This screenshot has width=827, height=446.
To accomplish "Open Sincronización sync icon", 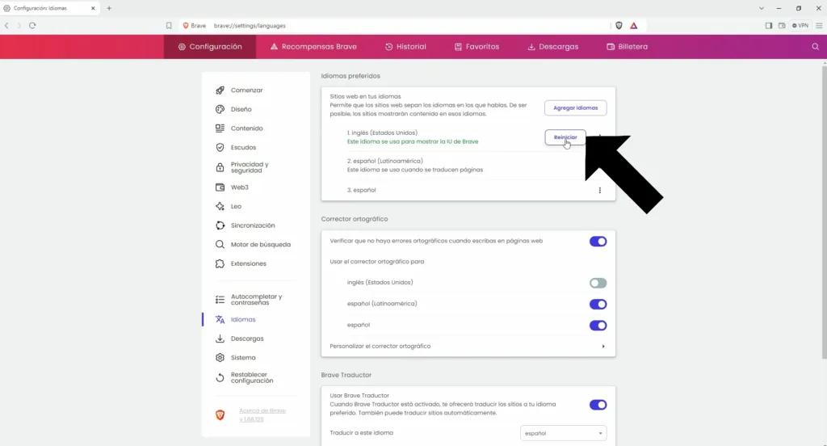I will (x=220, y=225).
